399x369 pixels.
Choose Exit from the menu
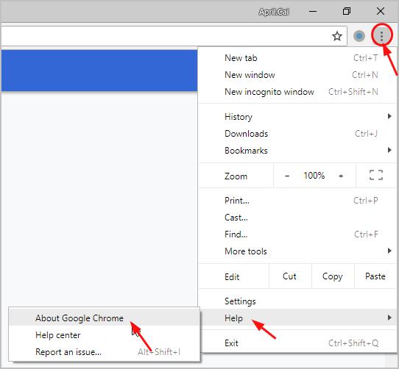[297, 343]
